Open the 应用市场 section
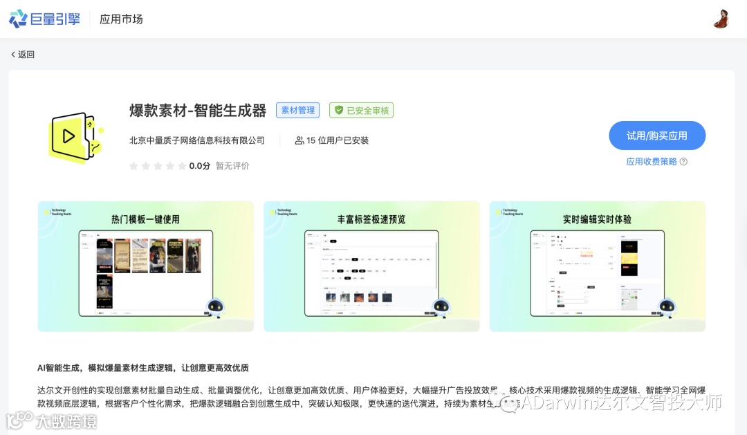 click(x=121, y=19)
